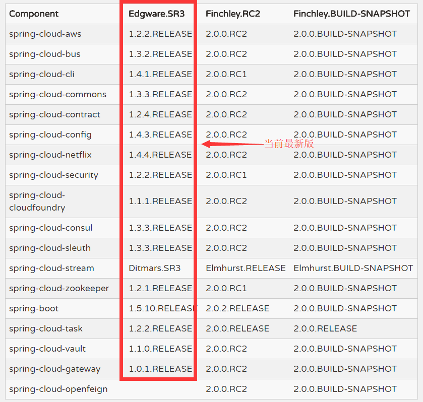Click the spring-cloud-commons component cell

coord(58,94)
